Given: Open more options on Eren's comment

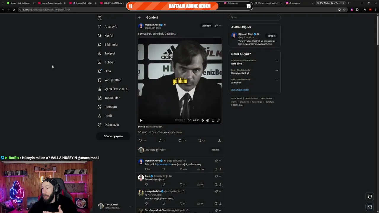Looking at the screenshot, I should point(220,176).
